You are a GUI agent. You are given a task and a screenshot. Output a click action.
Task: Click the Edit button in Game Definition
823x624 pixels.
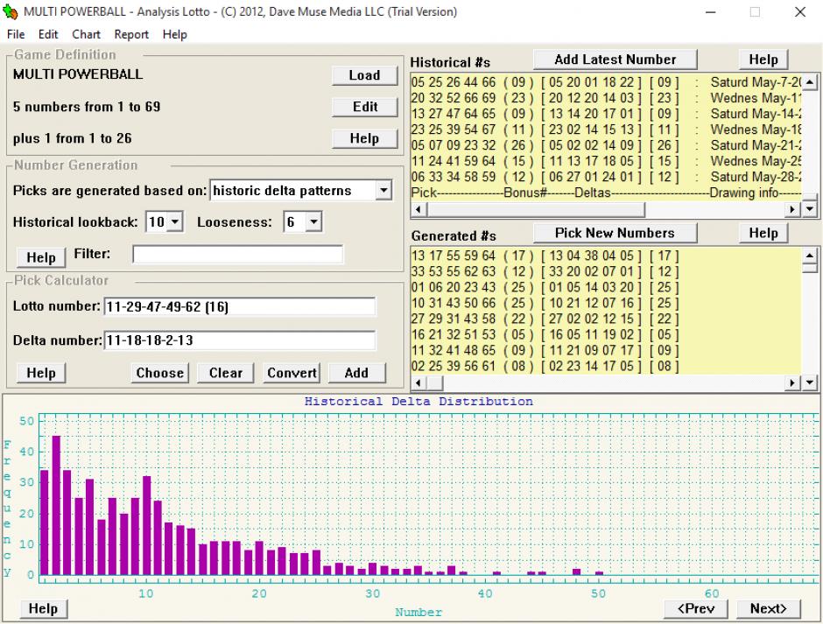coord(364,107)
